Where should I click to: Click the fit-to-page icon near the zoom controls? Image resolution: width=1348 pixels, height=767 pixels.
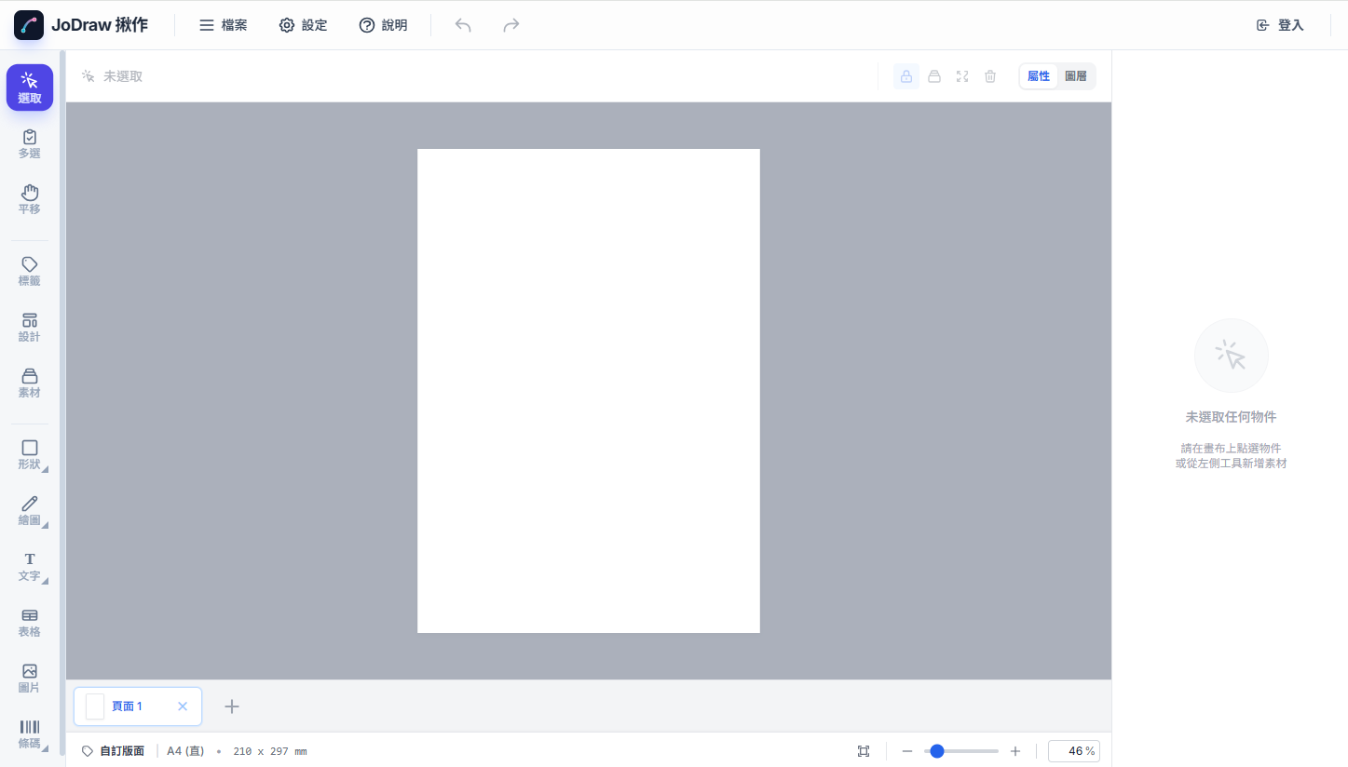tap(863, 750)
